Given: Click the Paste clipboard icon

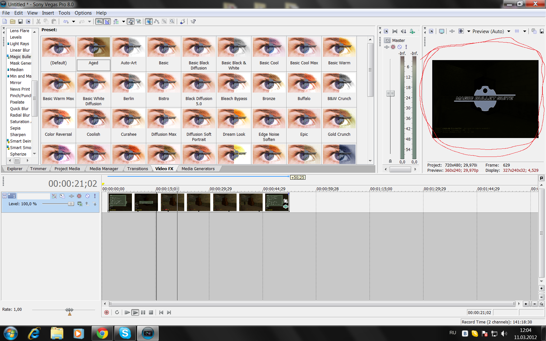Looking at the screenshot, I should tap(54, 21).
